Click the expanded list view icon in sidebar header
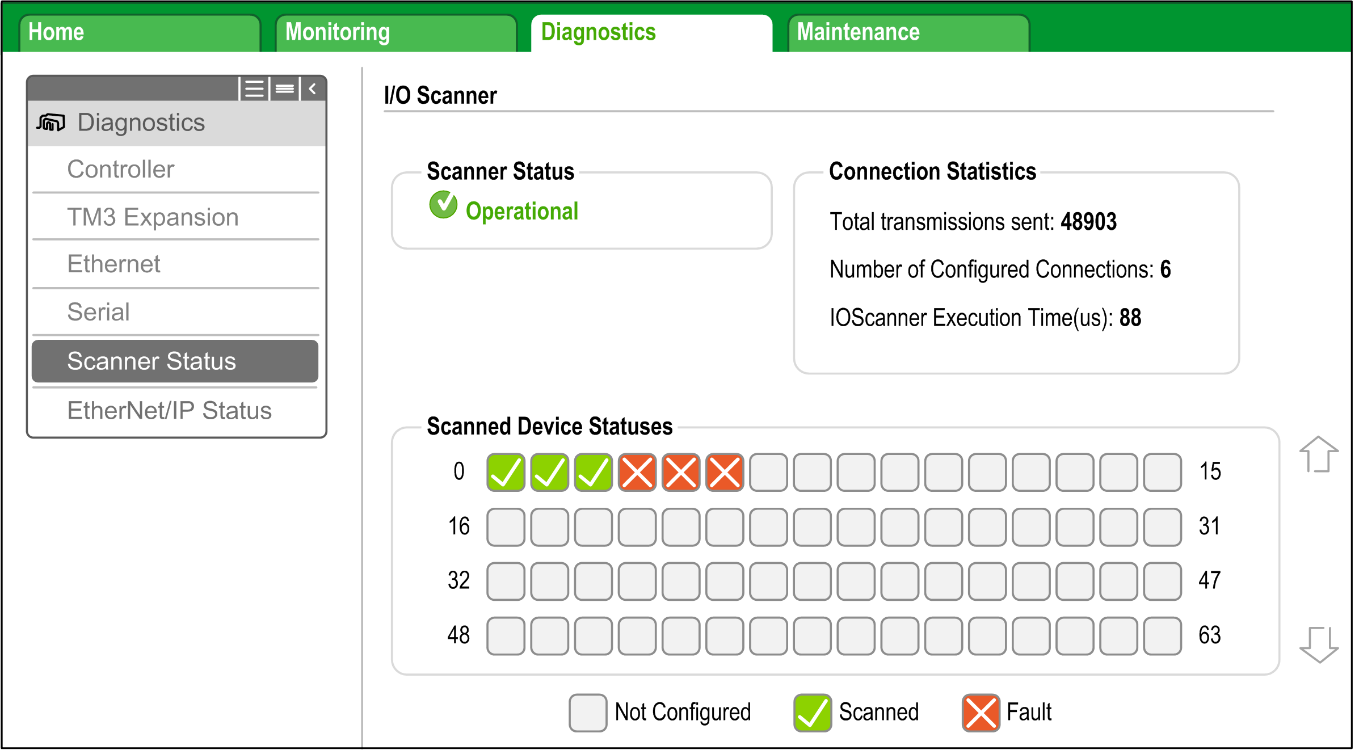Viewport: 1359px width, 750px height. point(255,89)
